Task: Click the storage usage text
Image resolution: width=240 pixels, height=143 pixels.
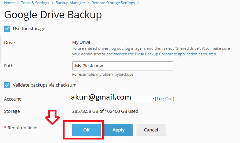Action: click(105, 111)
